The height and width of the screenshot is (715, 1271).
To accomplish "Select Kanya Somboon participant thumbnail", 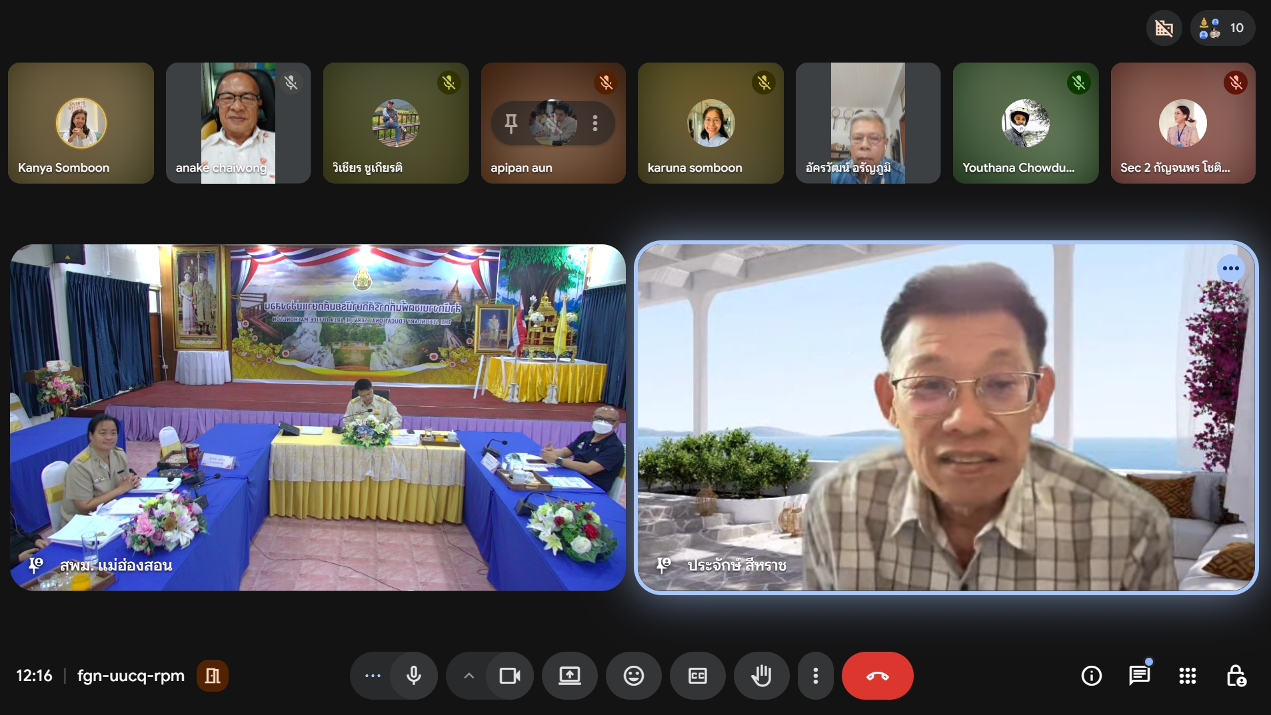I will pos(81,123).
